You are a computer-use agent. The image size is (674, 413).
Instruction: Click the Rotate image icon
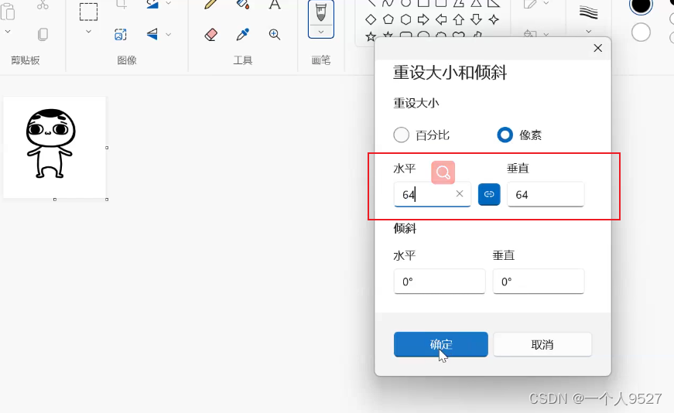[x=152, y=5]
